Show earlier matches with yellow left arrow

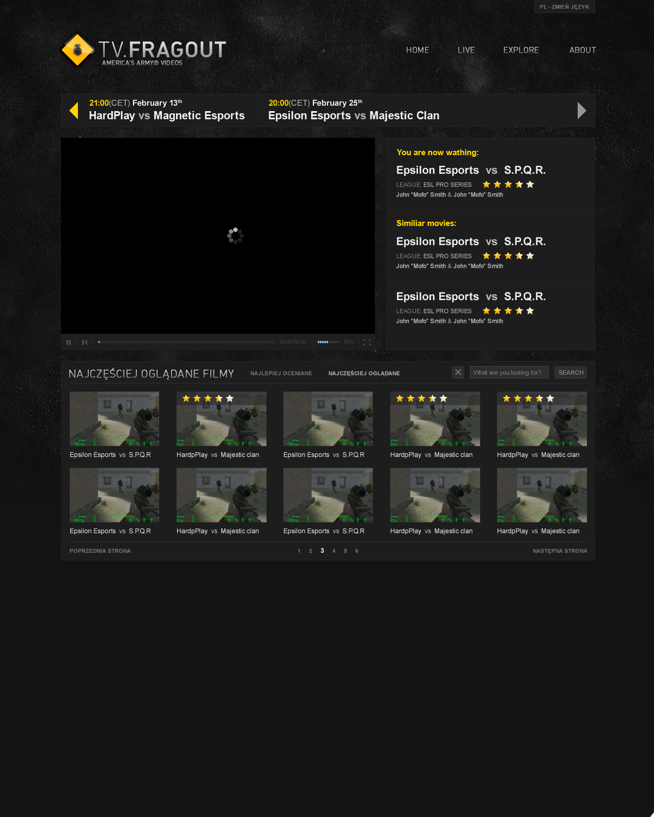click(74, 111)
